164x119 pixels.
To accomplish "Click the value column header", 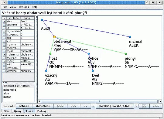I will pyautogui.click(x=27, y=18).
